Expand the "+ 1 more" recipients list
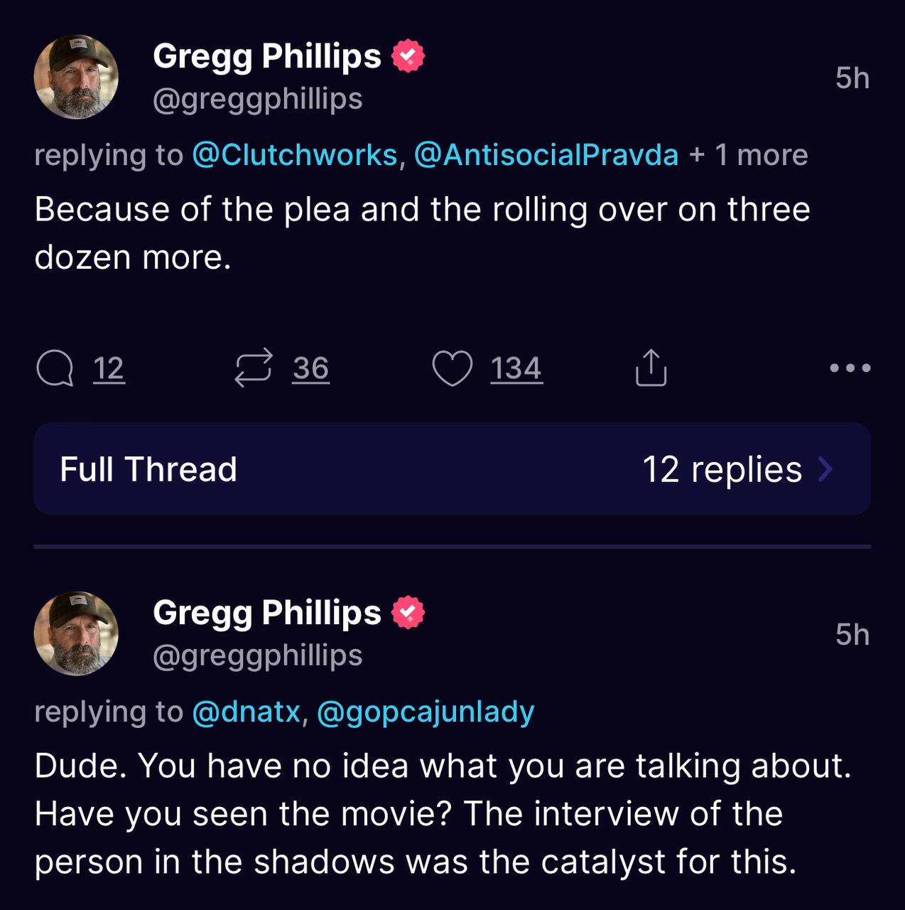 click(x=749, y=155)
